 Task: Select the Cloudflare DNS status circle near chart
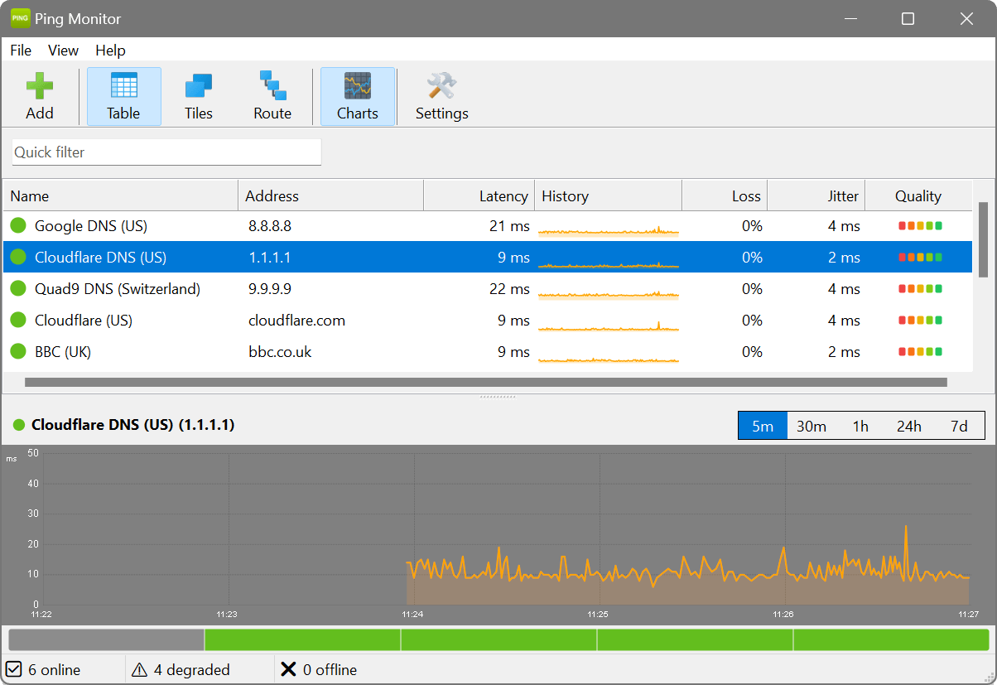coord(18,425)
